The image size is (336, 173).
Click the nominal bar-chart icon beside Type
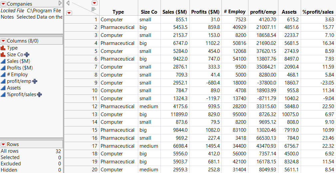tap(3, 48)
